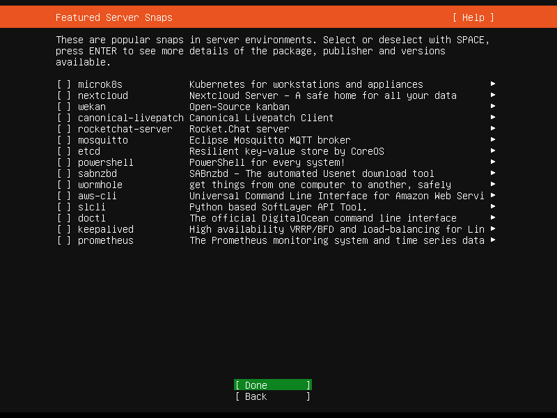Toggle the slcli snap checkbox
This screenshot has width=557, height=418.
click(x=64, y=207)
